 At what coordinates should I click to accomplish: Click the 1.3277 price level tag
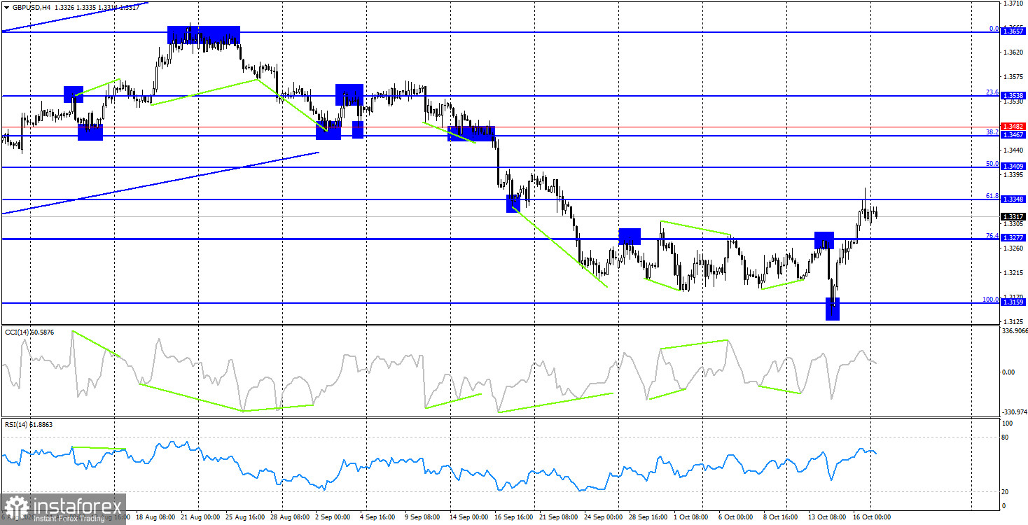[1013, 238]
